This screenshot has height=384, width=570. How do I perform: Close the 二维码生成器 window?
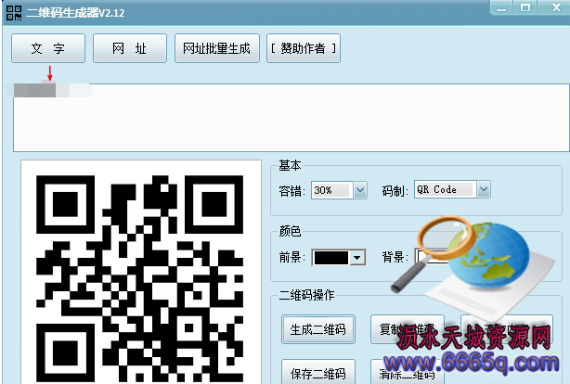(x=556, y=7)
